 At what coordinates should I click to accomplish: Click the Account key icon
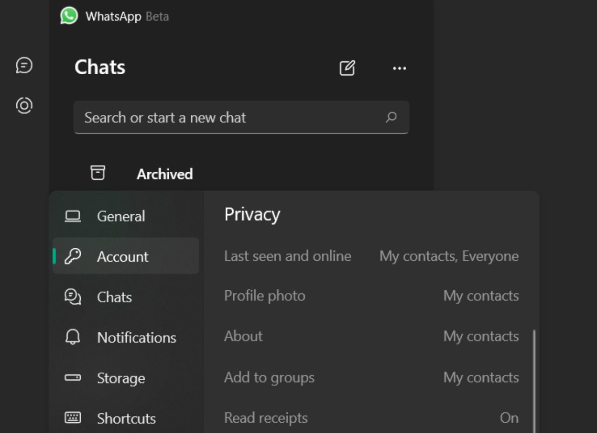click(x=73, y=256)
